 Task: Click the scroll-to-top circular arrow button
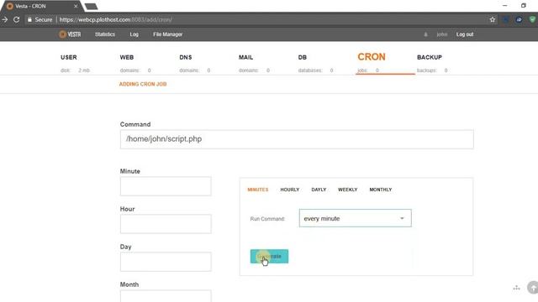point(533,287)
